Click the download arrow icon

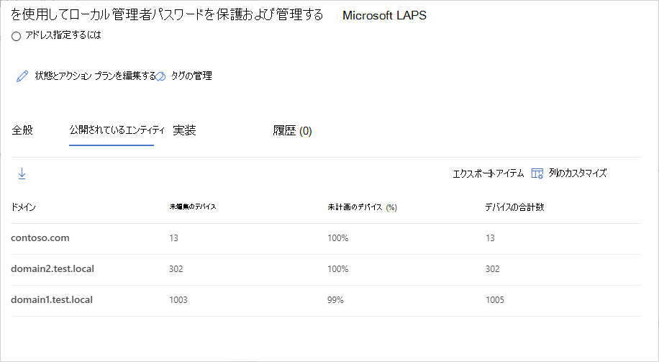[22, 173]
